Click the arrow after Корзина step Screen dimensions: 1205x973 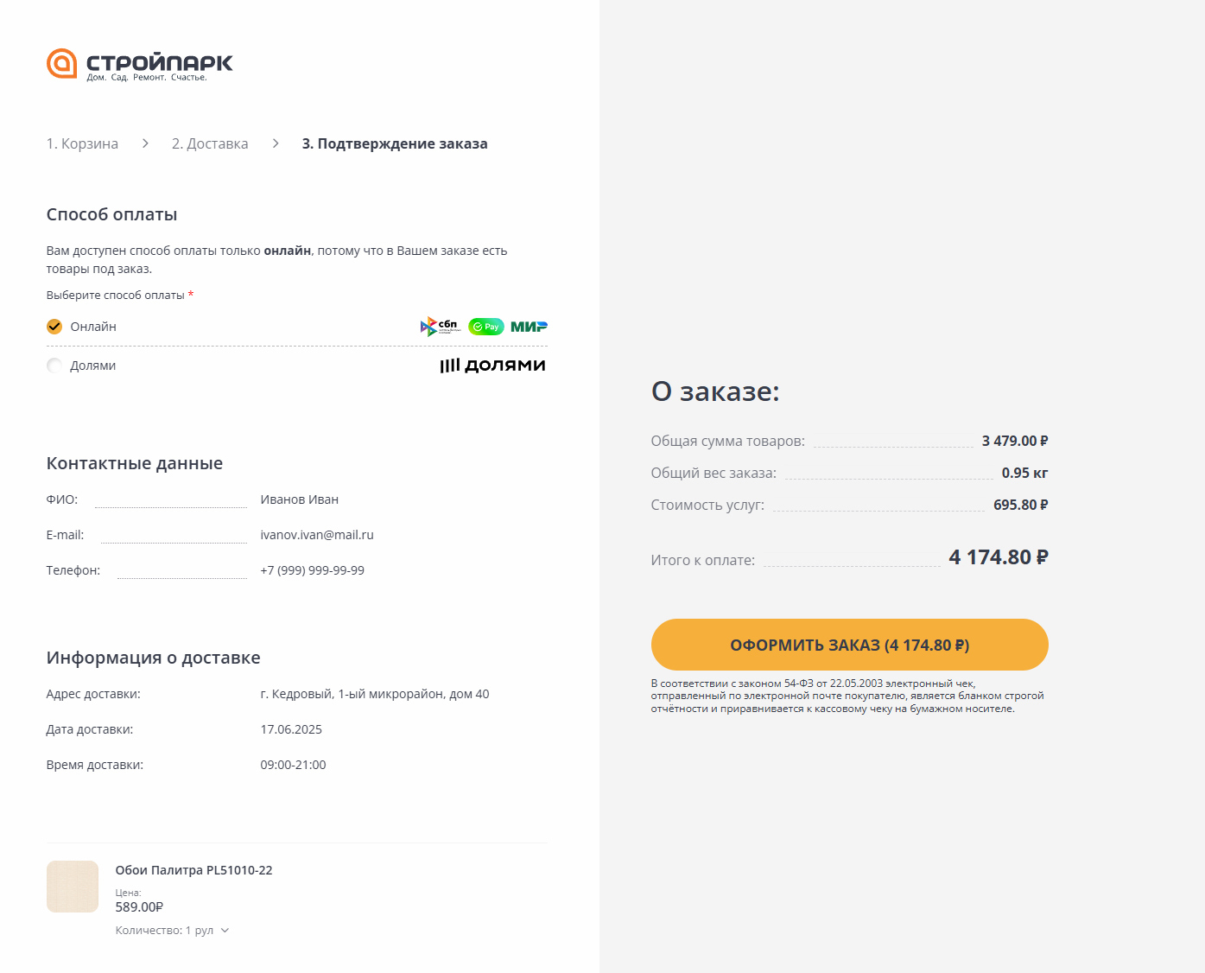[145, 143]
